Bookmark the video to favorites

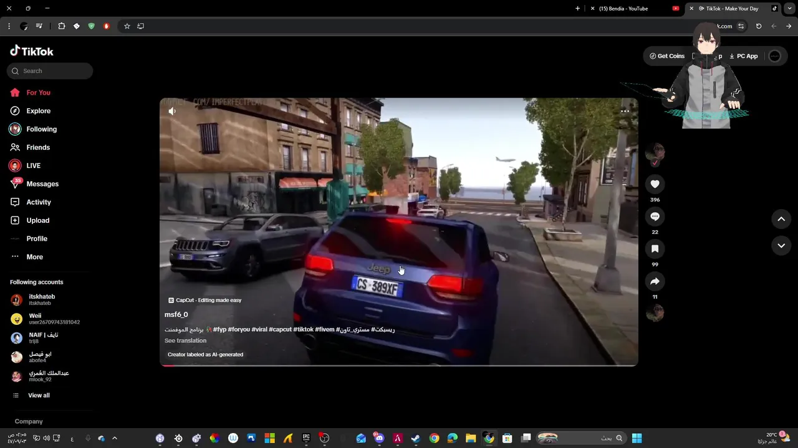(655, 249)
